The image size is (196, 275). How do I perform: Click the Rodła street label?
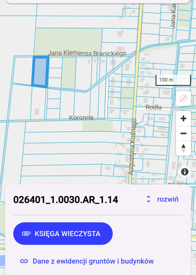point(154,107)
